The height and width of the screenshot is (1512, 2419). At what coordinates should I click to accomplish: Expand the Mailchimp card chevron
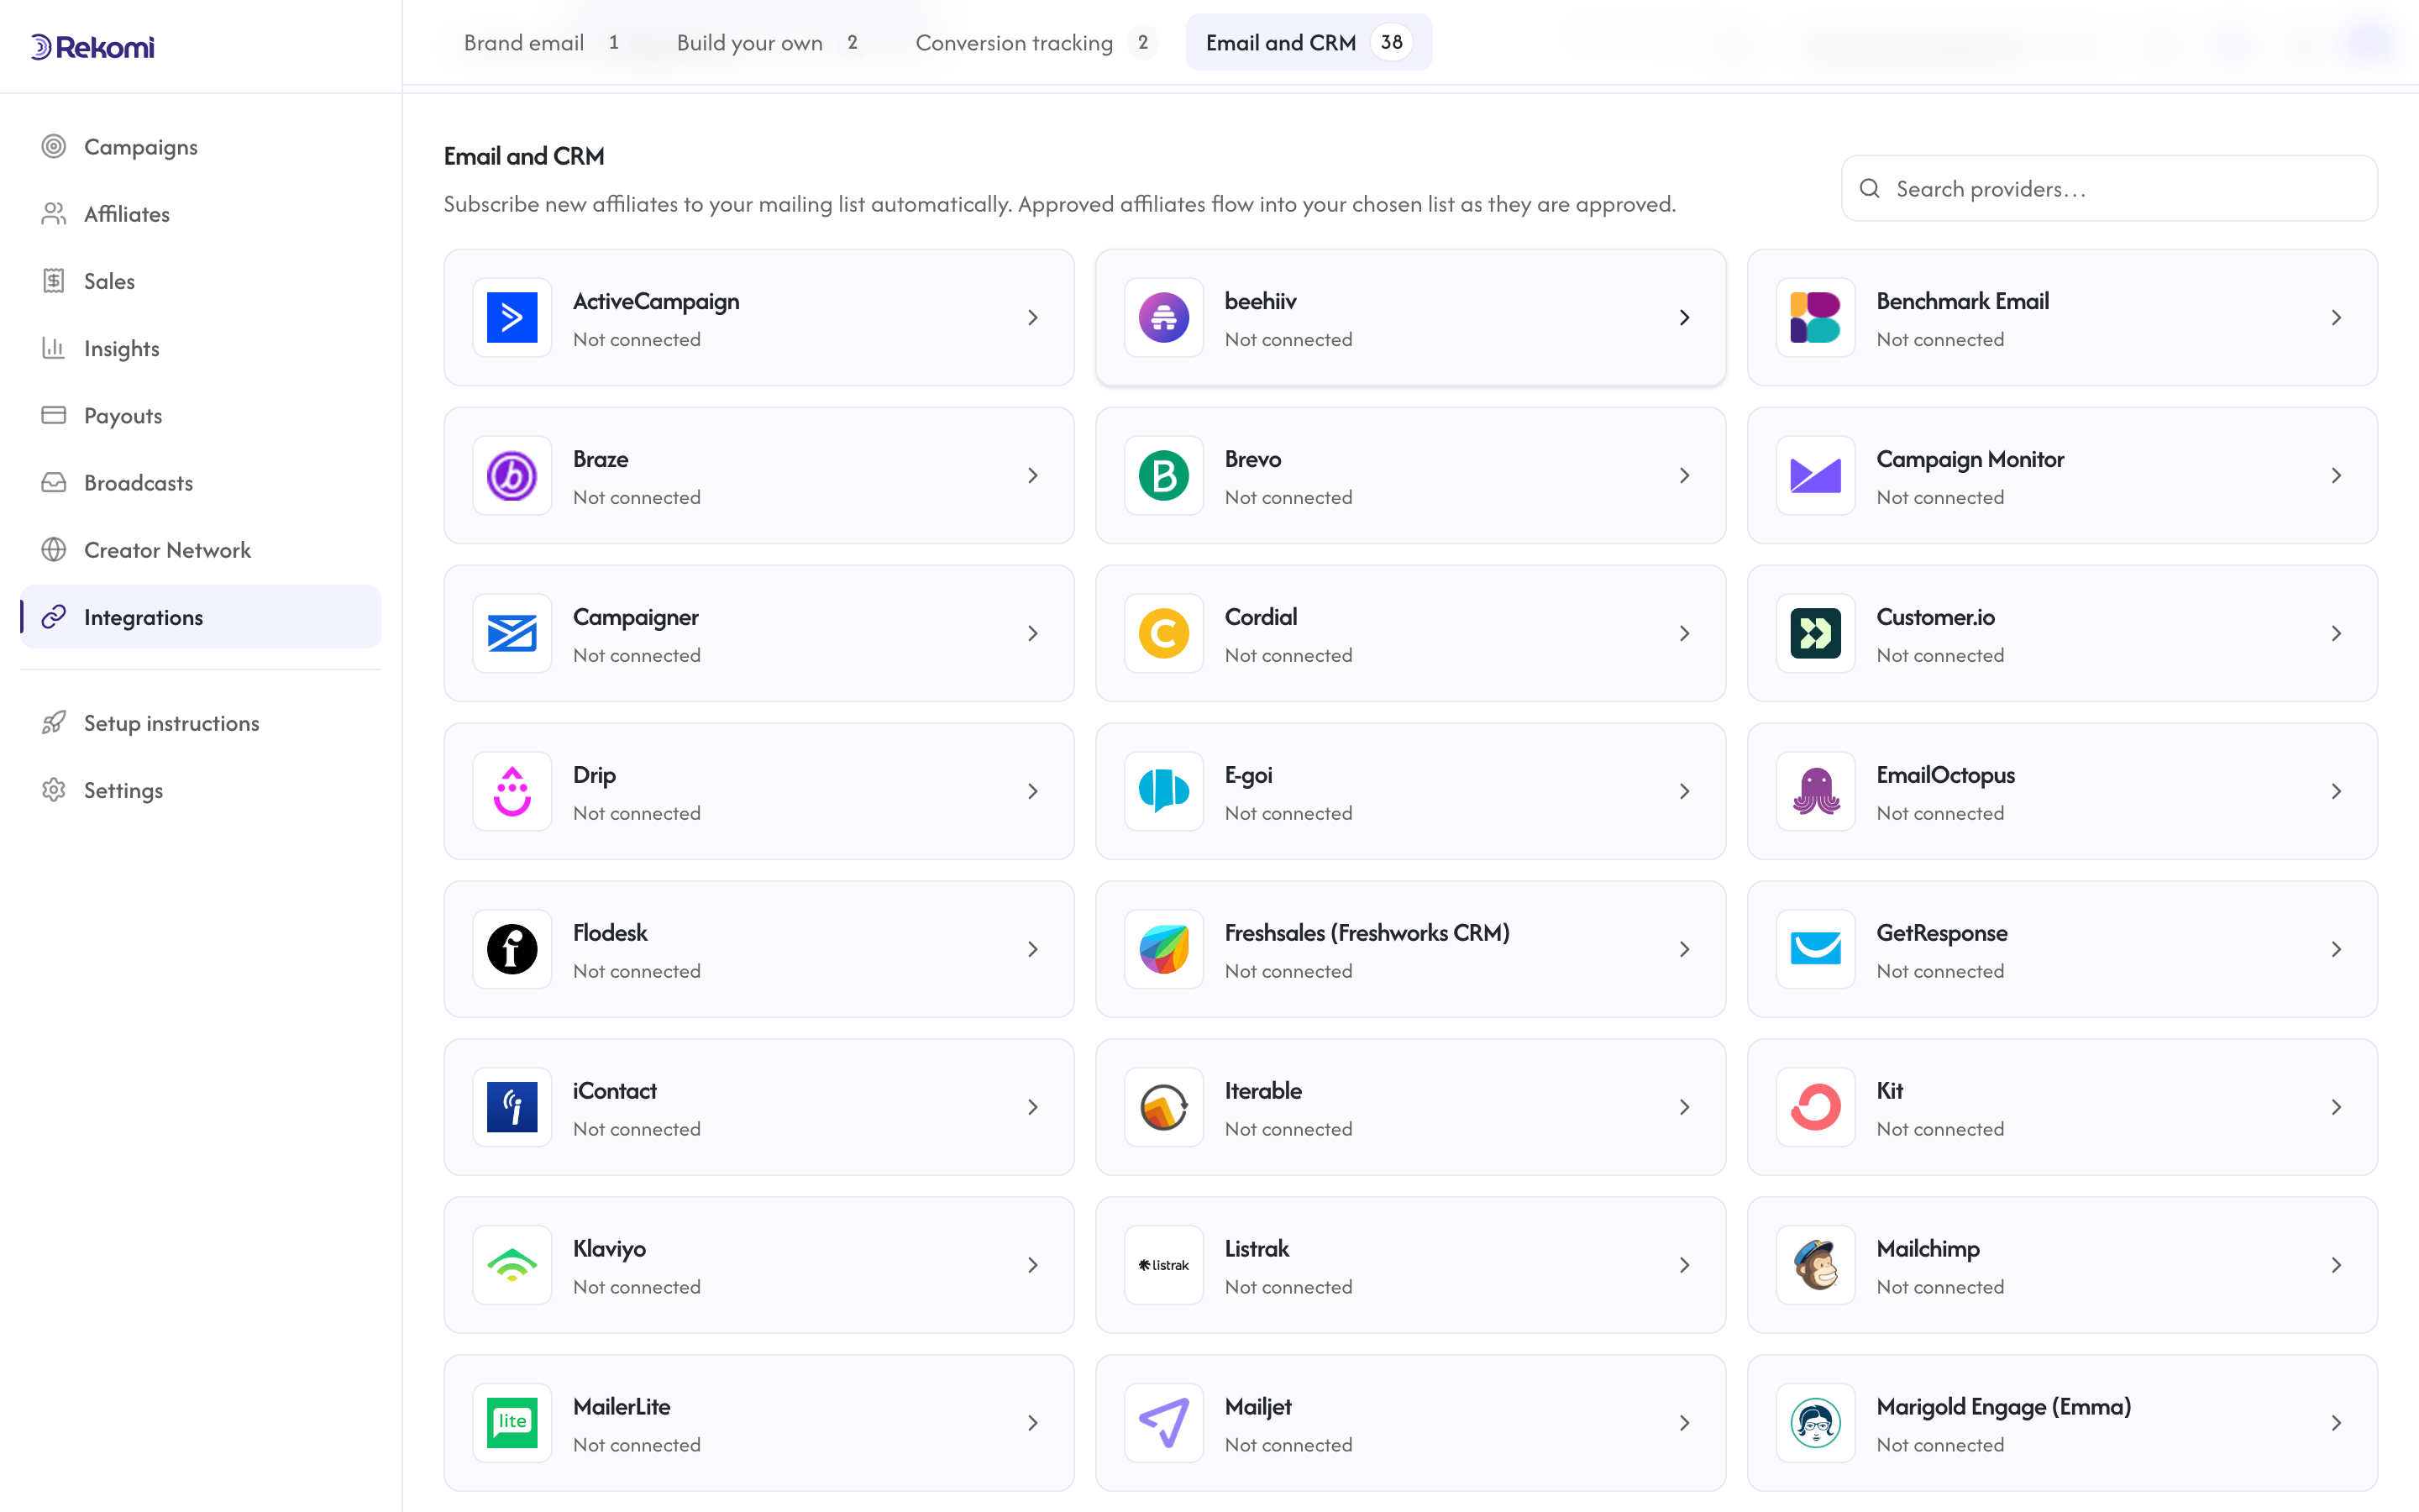[2336, 1265]
